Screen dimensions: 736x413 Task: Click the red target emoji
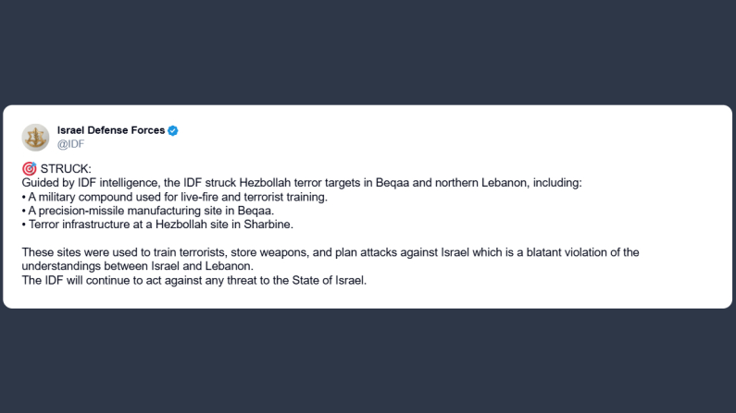[x=29, y=169]
